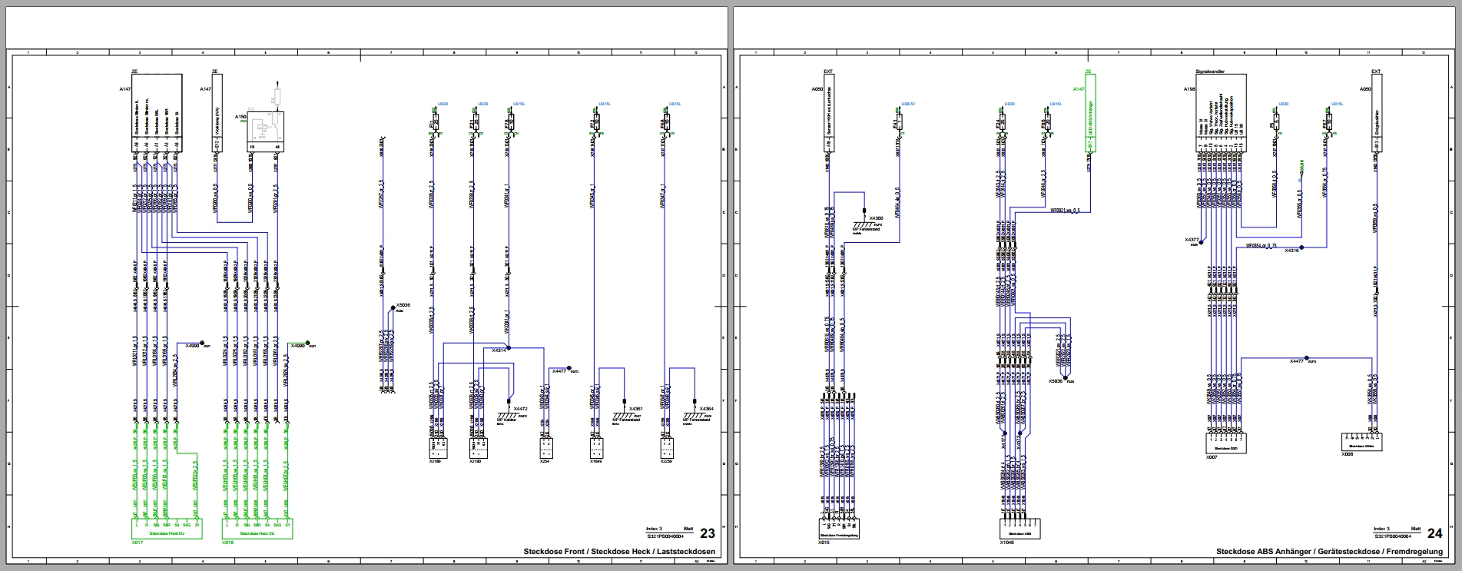Select the X2259 connector symbol
Screen dimensions: 1462x571
pyautogui.click(x=668, y=447)
